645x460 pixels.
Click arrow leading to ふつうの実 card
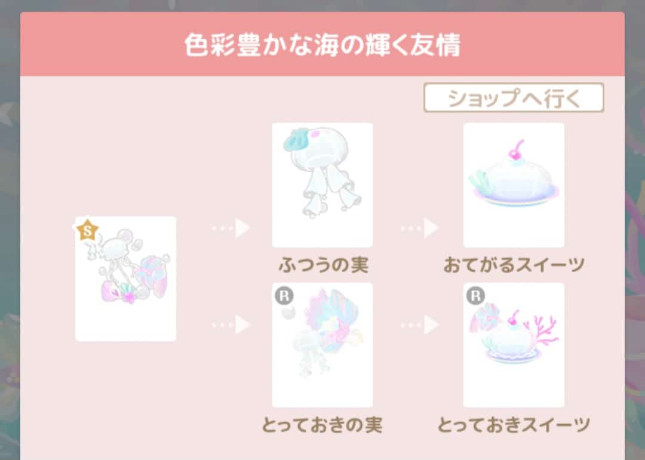231,228
